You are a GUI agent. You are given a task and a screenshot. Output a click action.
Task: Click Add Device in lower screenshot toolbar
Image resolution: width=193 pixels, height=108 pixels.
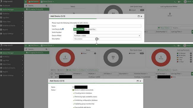tap(34, 46)
